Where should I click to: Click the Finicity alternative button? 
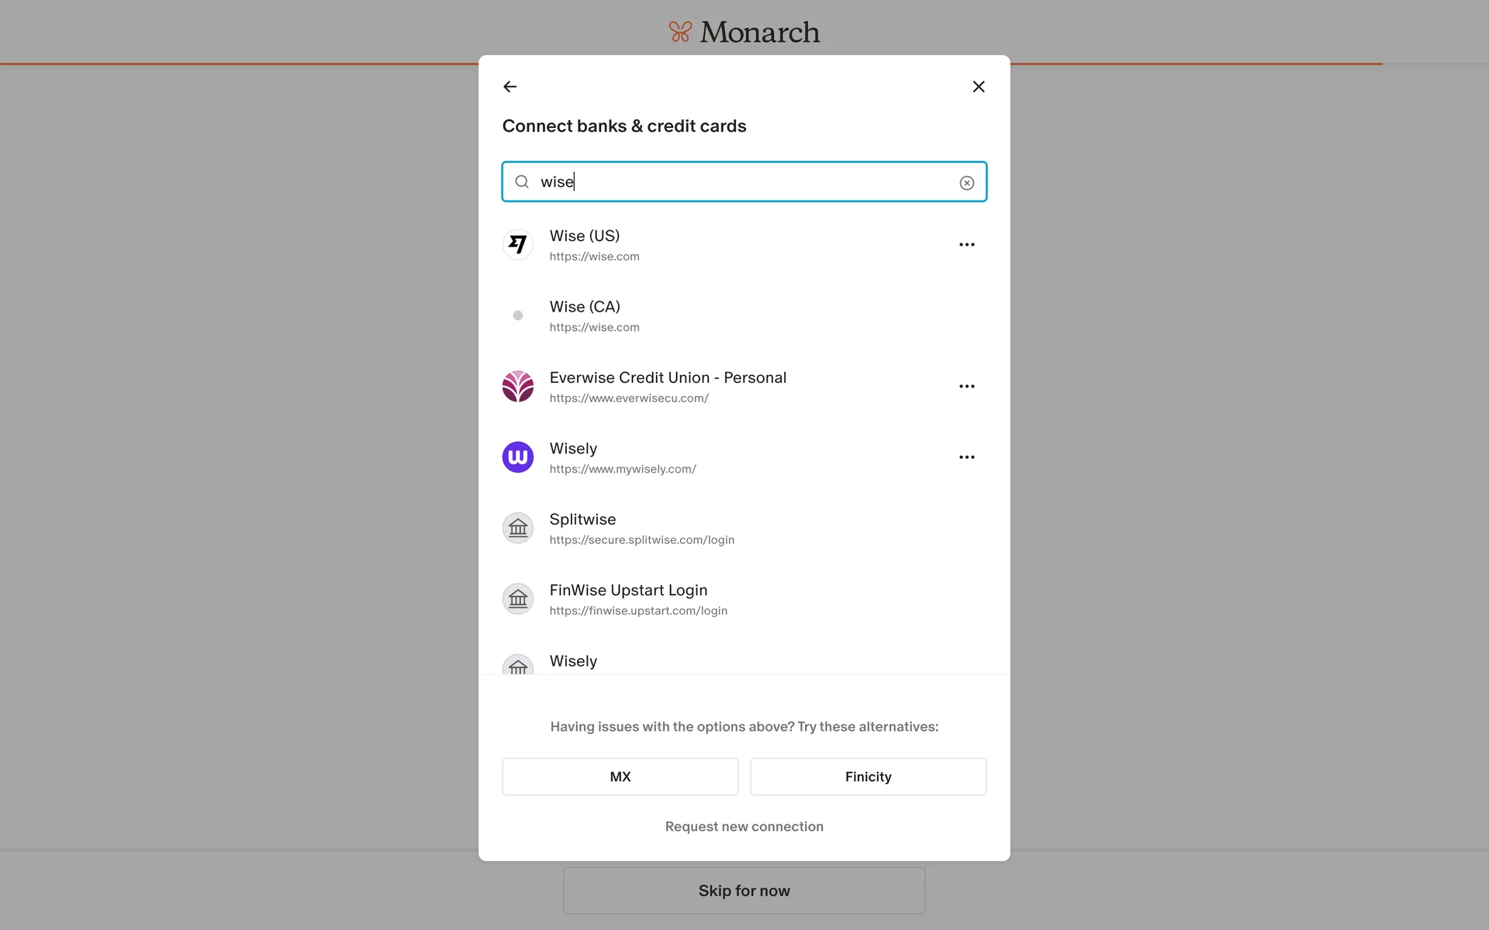click(x=868, y=777)
